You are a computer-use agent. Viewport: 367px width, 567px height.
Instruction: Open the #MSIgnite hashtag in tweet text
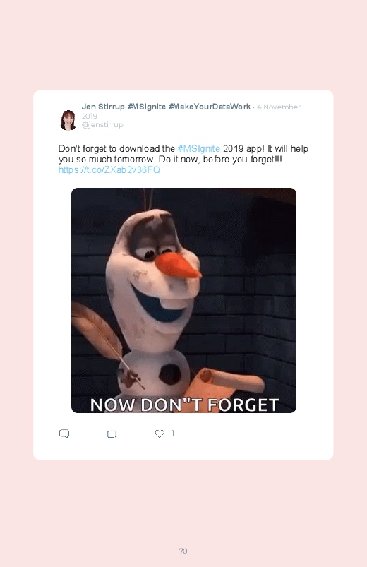click(x=199, y=148)
